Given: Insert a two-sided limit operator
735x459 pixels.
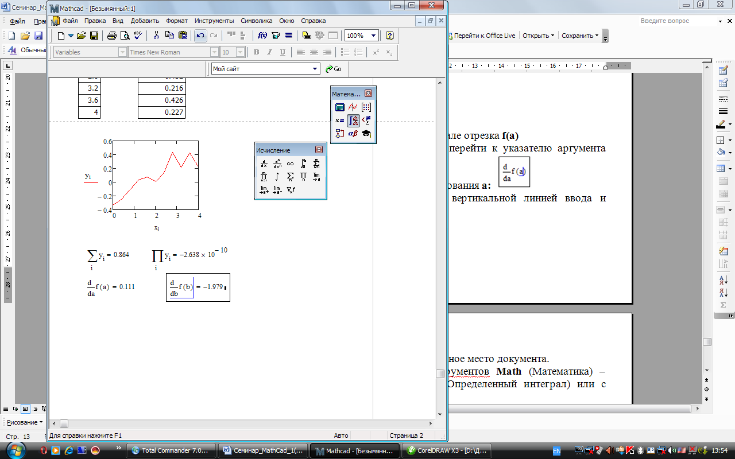Looking at the screenshot, I should pyautogui.click(x=317, y=176).
